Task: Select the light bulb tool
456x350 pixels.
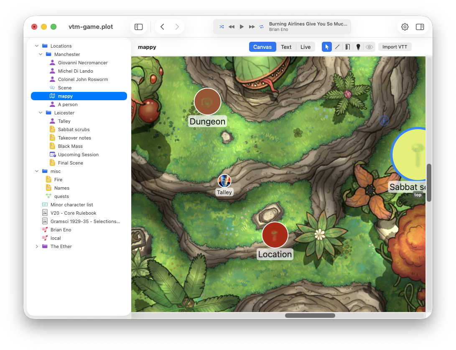Action: click(358, 47)
